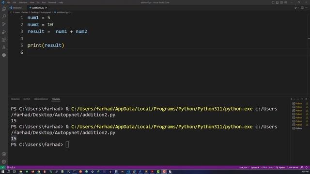Create a new terminal with the plus icon

coord(292,99)
